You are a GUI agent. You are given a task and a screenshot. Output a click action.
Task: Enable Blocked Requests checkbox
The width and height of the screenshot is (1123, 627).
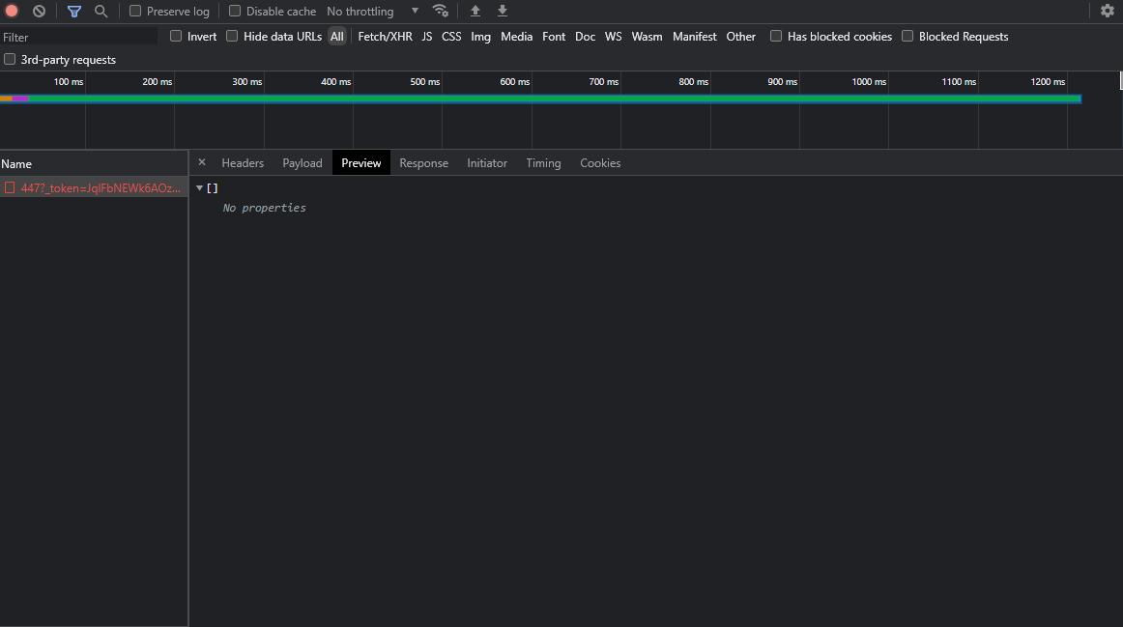point(907,36)
